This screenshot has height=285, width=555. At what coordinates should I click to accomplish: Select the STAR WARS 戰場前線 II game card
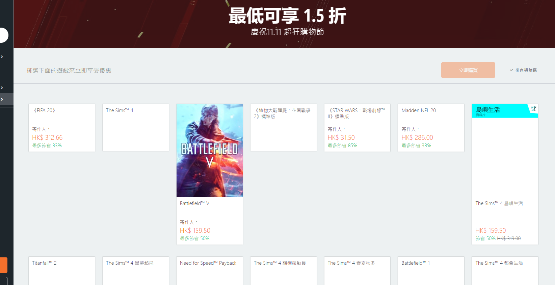pyautogui.click(x=357, y=128)
